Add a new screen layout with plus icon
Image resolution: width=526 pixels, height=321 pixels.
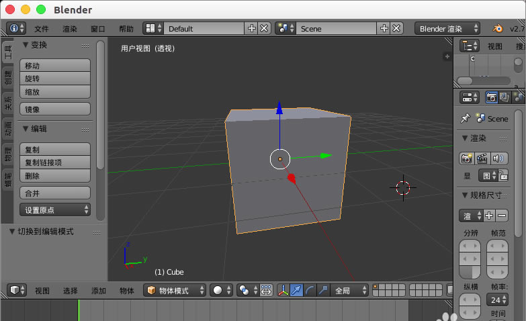coord(252,28)
